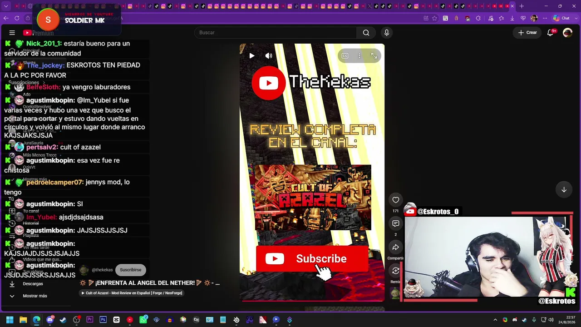Reload the page in the browser
The width and height of the screenshot is (581, 327).
tap(17, 18)
